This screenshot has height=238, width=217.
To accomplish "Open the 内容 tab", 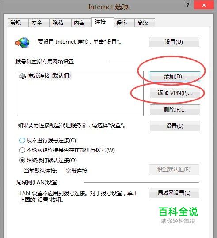I will coord(82,23).
